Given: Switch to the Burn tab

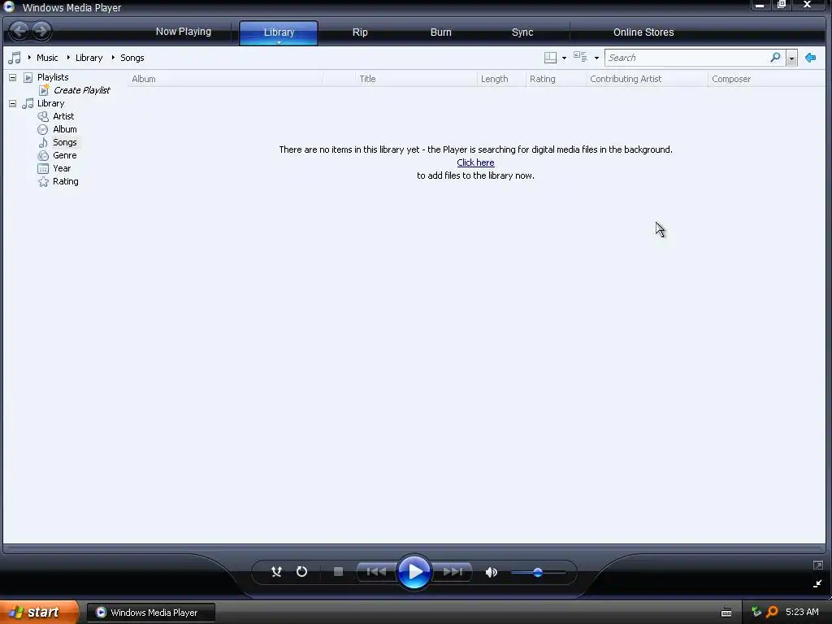Looking at the screenshot, I should 441,32.
